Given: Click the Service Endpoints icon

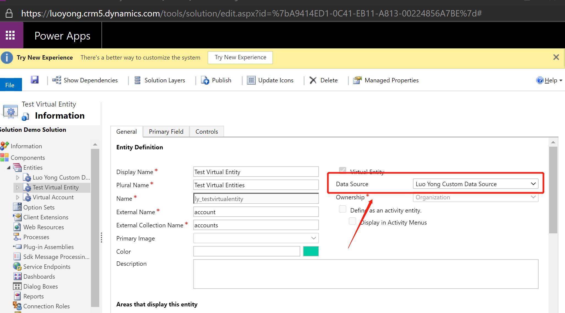Looking at the screenshot, I should click(17, 266).
